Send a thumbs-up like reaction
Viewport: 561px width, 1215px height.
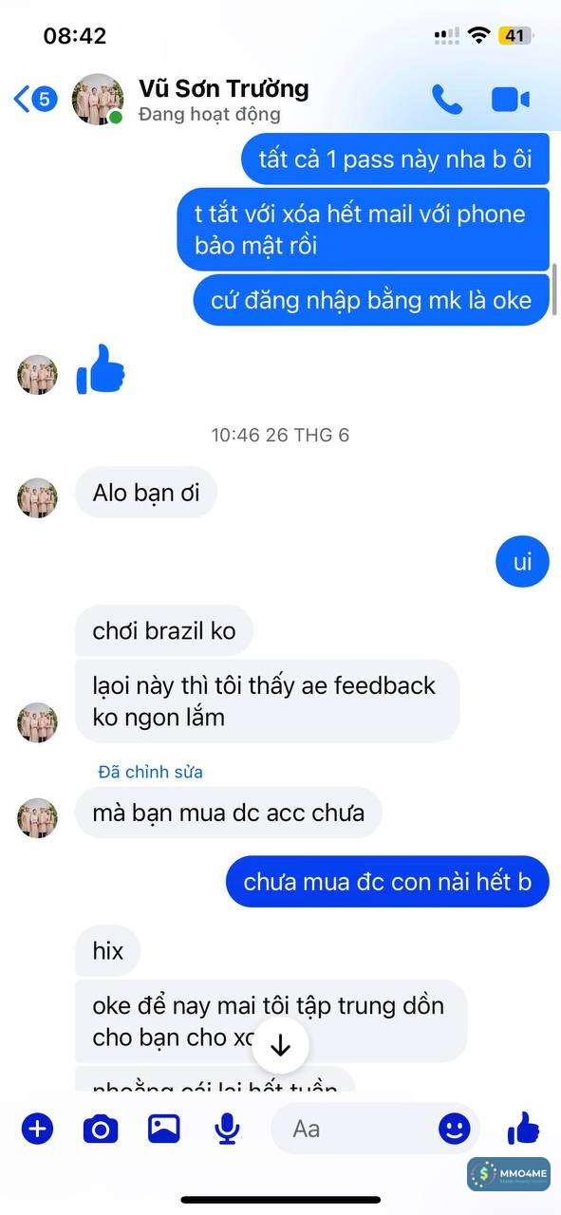(523, 1129)
